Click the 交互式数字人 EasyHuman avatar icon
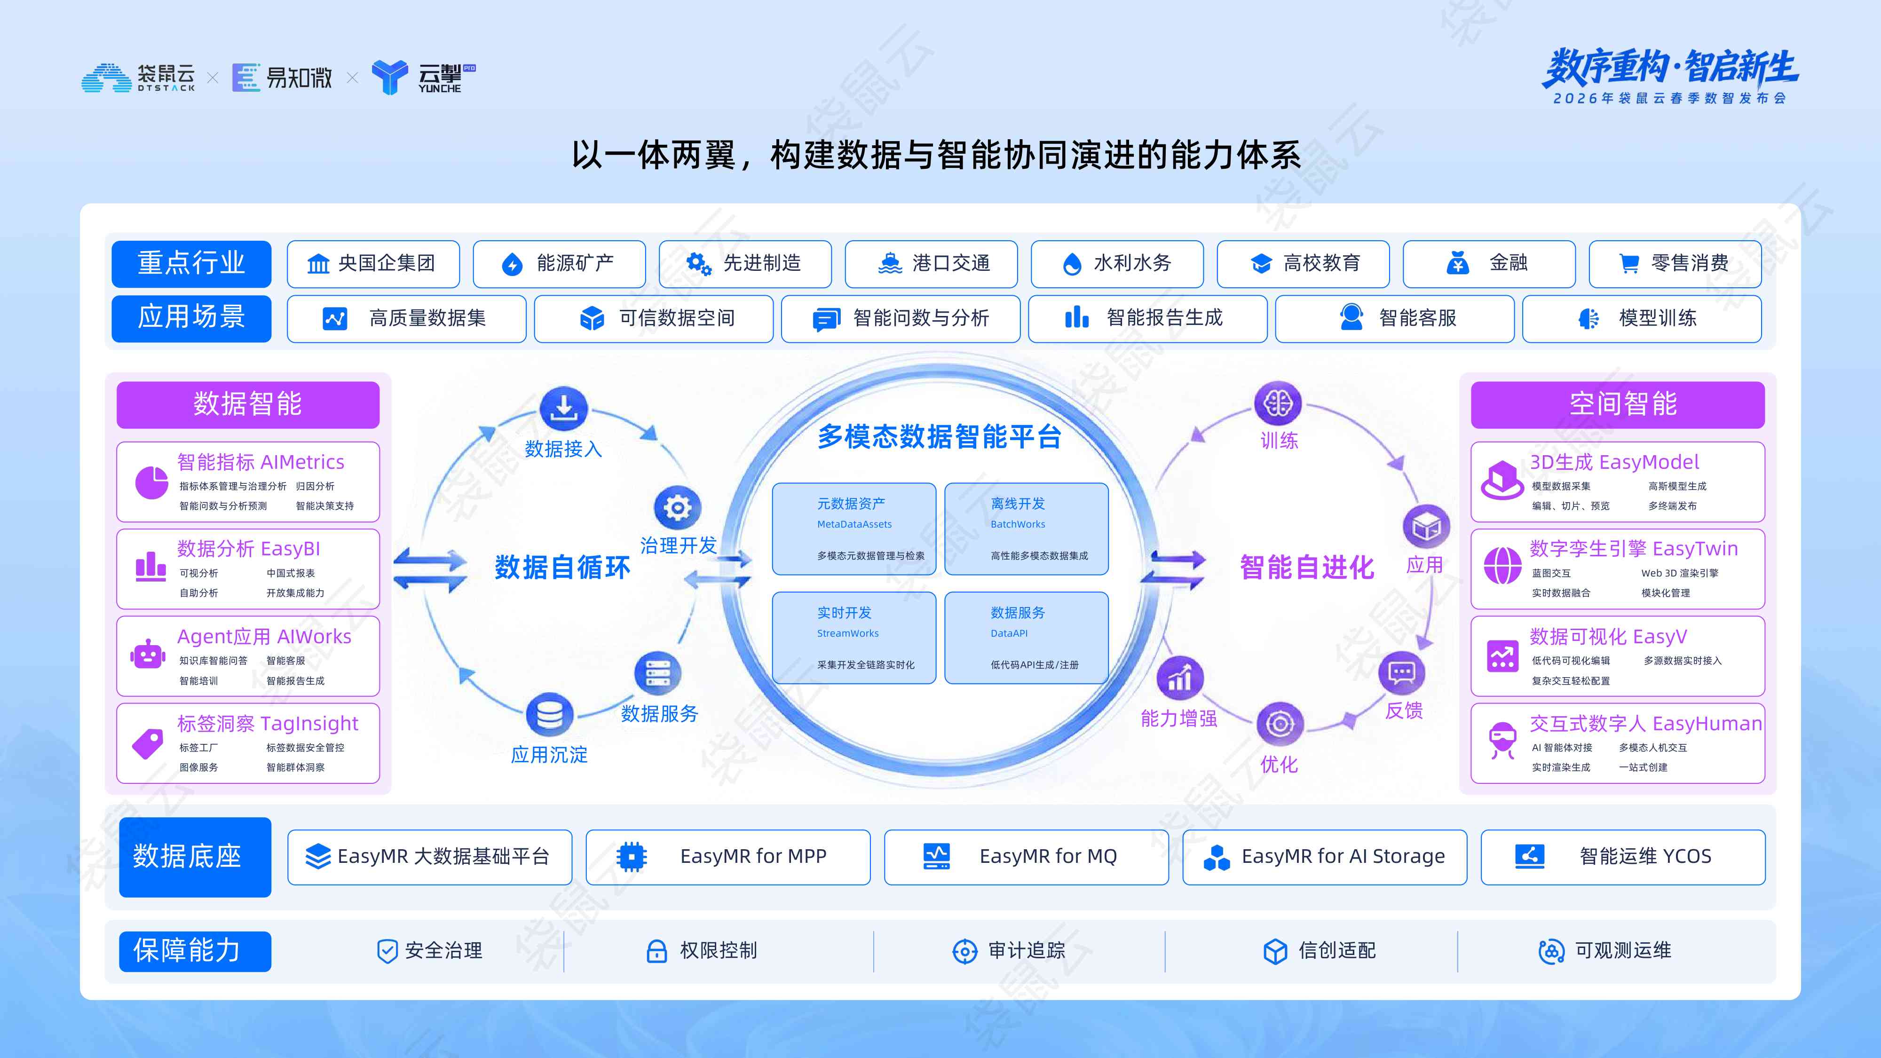Screen dimensions: 1881x1058 coord(1502,741)
